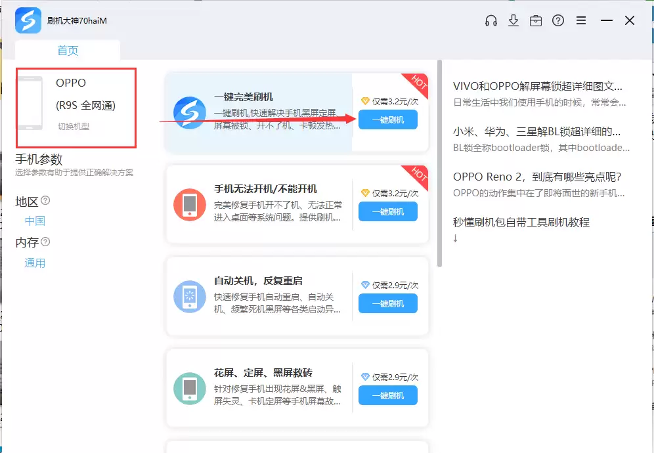Click the help question mark icon
Screen dimensions: 654x453
(558, 20)
